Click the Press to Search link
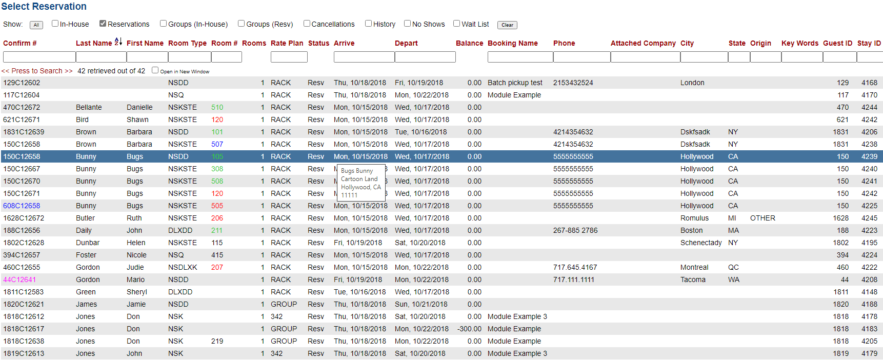 pos(37,71)
